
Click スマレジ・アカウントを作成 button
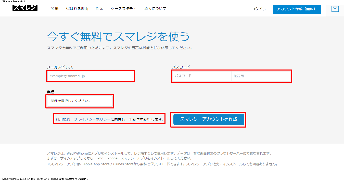coord(209,119)
